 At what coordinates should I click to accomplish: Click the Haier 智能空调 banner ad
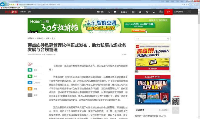pos(99,26)
